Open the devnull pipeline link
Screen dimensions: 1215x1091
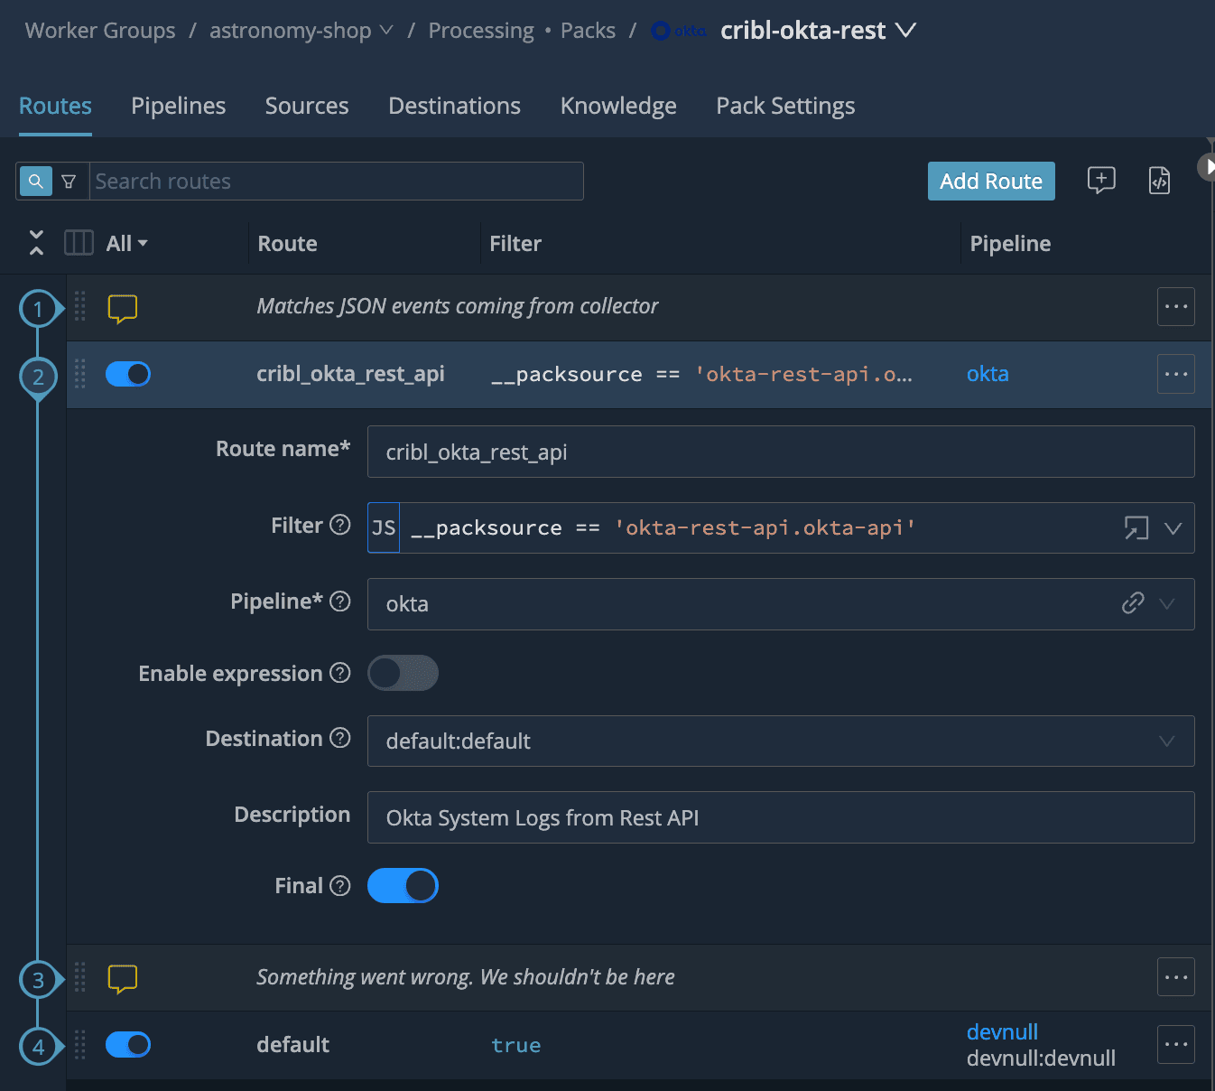click(x=1002, y=1031)
